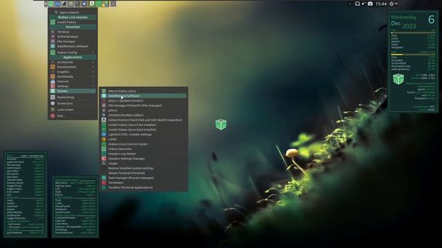Expand the Settings submenu arrow

coord(93,86)
